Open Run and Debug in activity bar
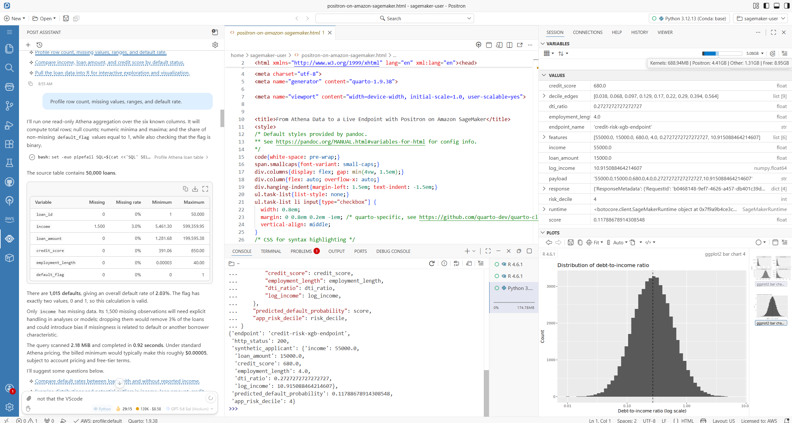This screenshot has height=423, width=792. pyautogui.click(x=10, y=125)
